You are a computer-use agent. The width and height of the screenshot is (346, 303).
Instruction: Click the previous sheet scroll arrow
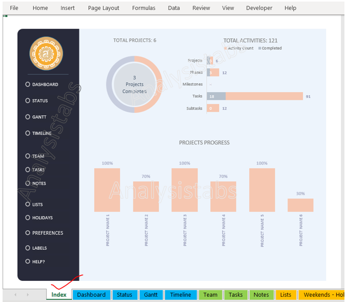point(15,295)
